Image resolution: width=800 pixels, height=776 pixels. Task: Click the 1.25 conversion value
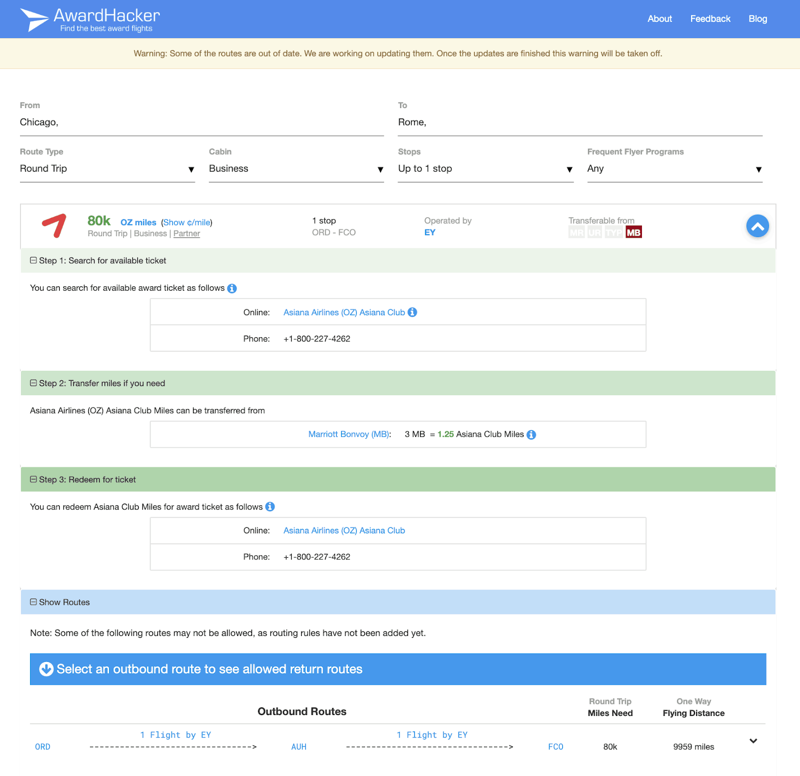point(445,434)
